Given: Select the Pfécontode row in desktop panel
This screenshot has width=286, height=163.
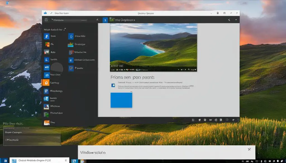Looking at the screenshot, I should [32, 140].
